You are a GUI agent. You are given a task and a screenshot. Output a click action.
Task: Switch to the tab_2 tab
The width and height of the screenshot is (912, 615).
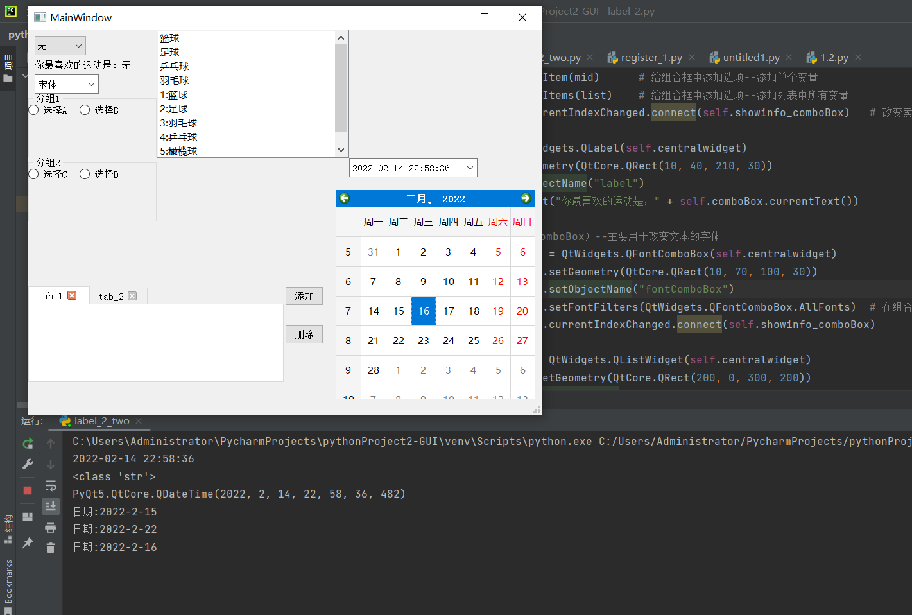click(x=112, y=296)
